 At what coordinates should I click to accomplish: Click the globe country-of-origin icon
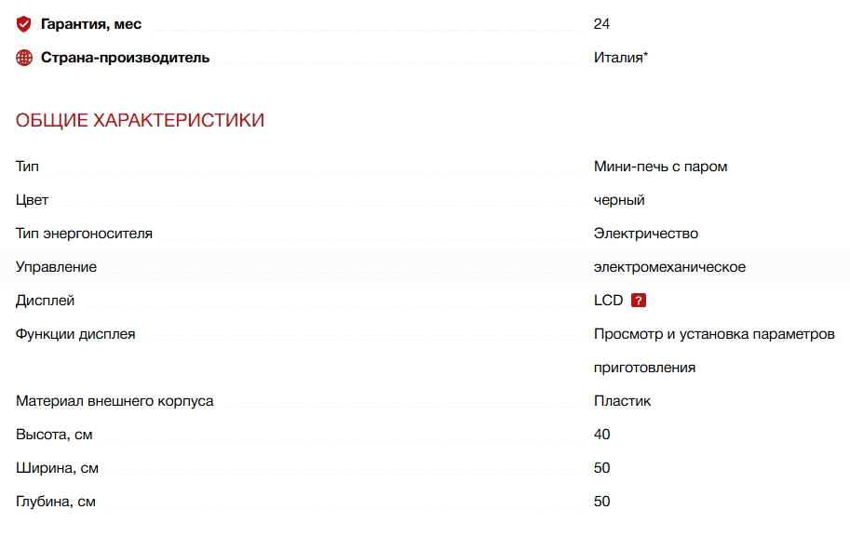[x=24, y=58]
